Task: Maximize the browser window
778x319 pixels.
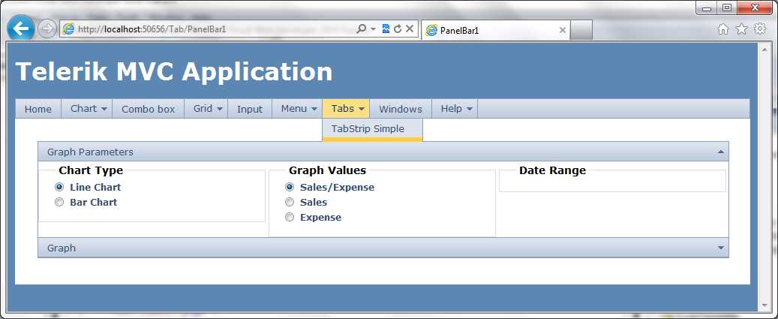Action: (x=727, y=8)
